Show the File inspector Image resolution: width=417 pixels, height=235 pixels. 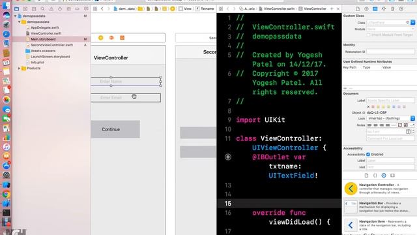click(x=358, y=8)
